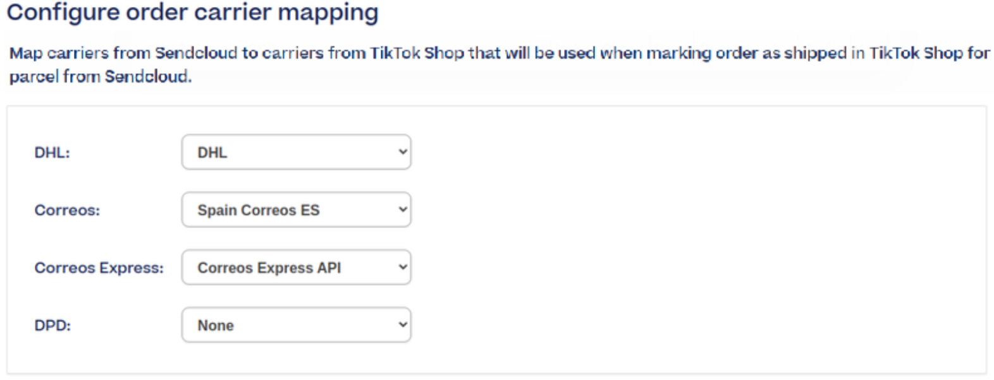Open the DPD carrier mapping dropdown
Image resolution: width=994 pixels, height=380 pixels.
click(296, 325)
